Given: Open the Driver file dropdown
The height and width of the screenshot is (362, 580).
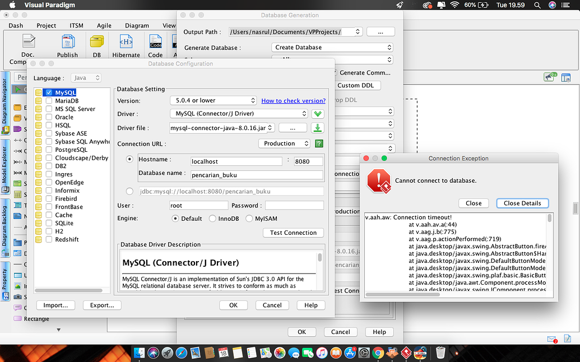Looking at the screenshot, I should point(222,128).
